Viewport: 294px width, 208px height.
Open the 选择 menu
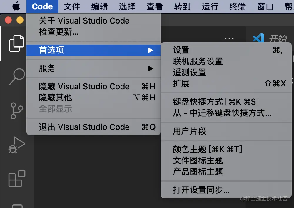coord(127,6)
